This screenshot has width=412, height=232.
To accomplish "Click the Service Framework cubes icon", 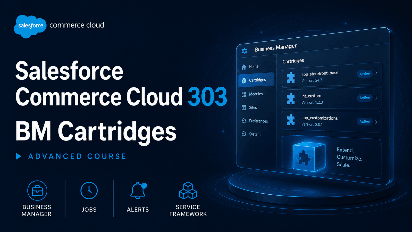I will pos(188,190).
